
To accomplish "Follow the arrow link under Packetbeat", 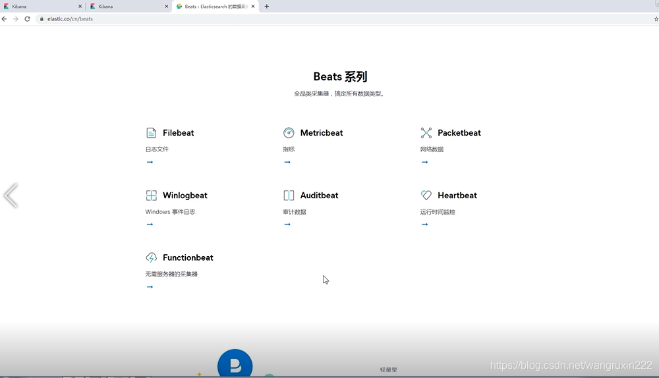I will [x=424, y=162].
